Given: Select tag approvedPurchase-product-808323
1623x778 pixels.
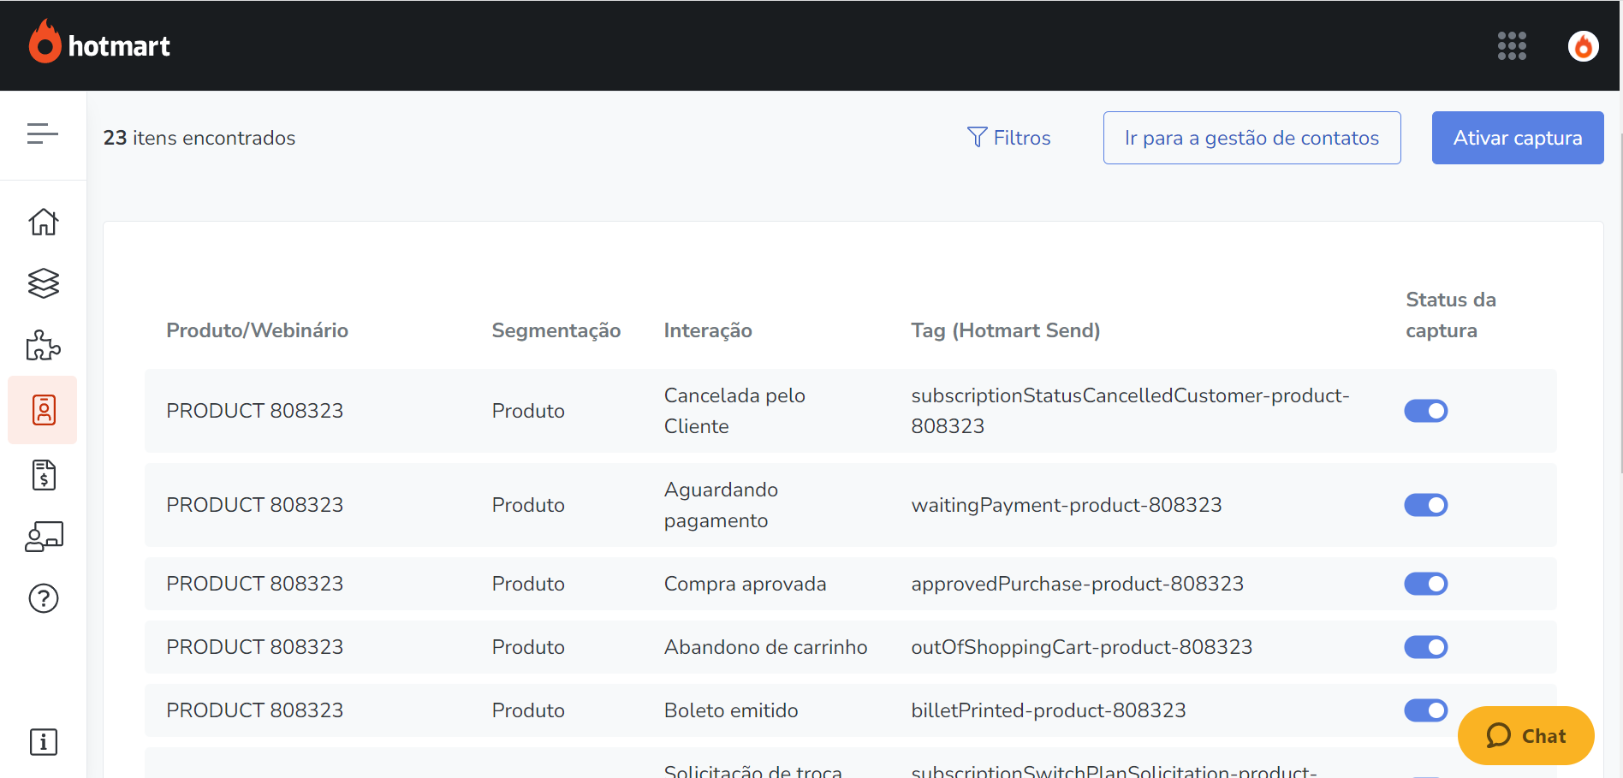Looking at the screenshot, I should (1078, 584).
